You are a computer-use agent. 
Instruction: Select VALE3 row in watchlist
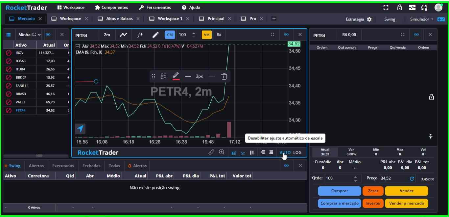pyautogui.click(x=36, y=102)
